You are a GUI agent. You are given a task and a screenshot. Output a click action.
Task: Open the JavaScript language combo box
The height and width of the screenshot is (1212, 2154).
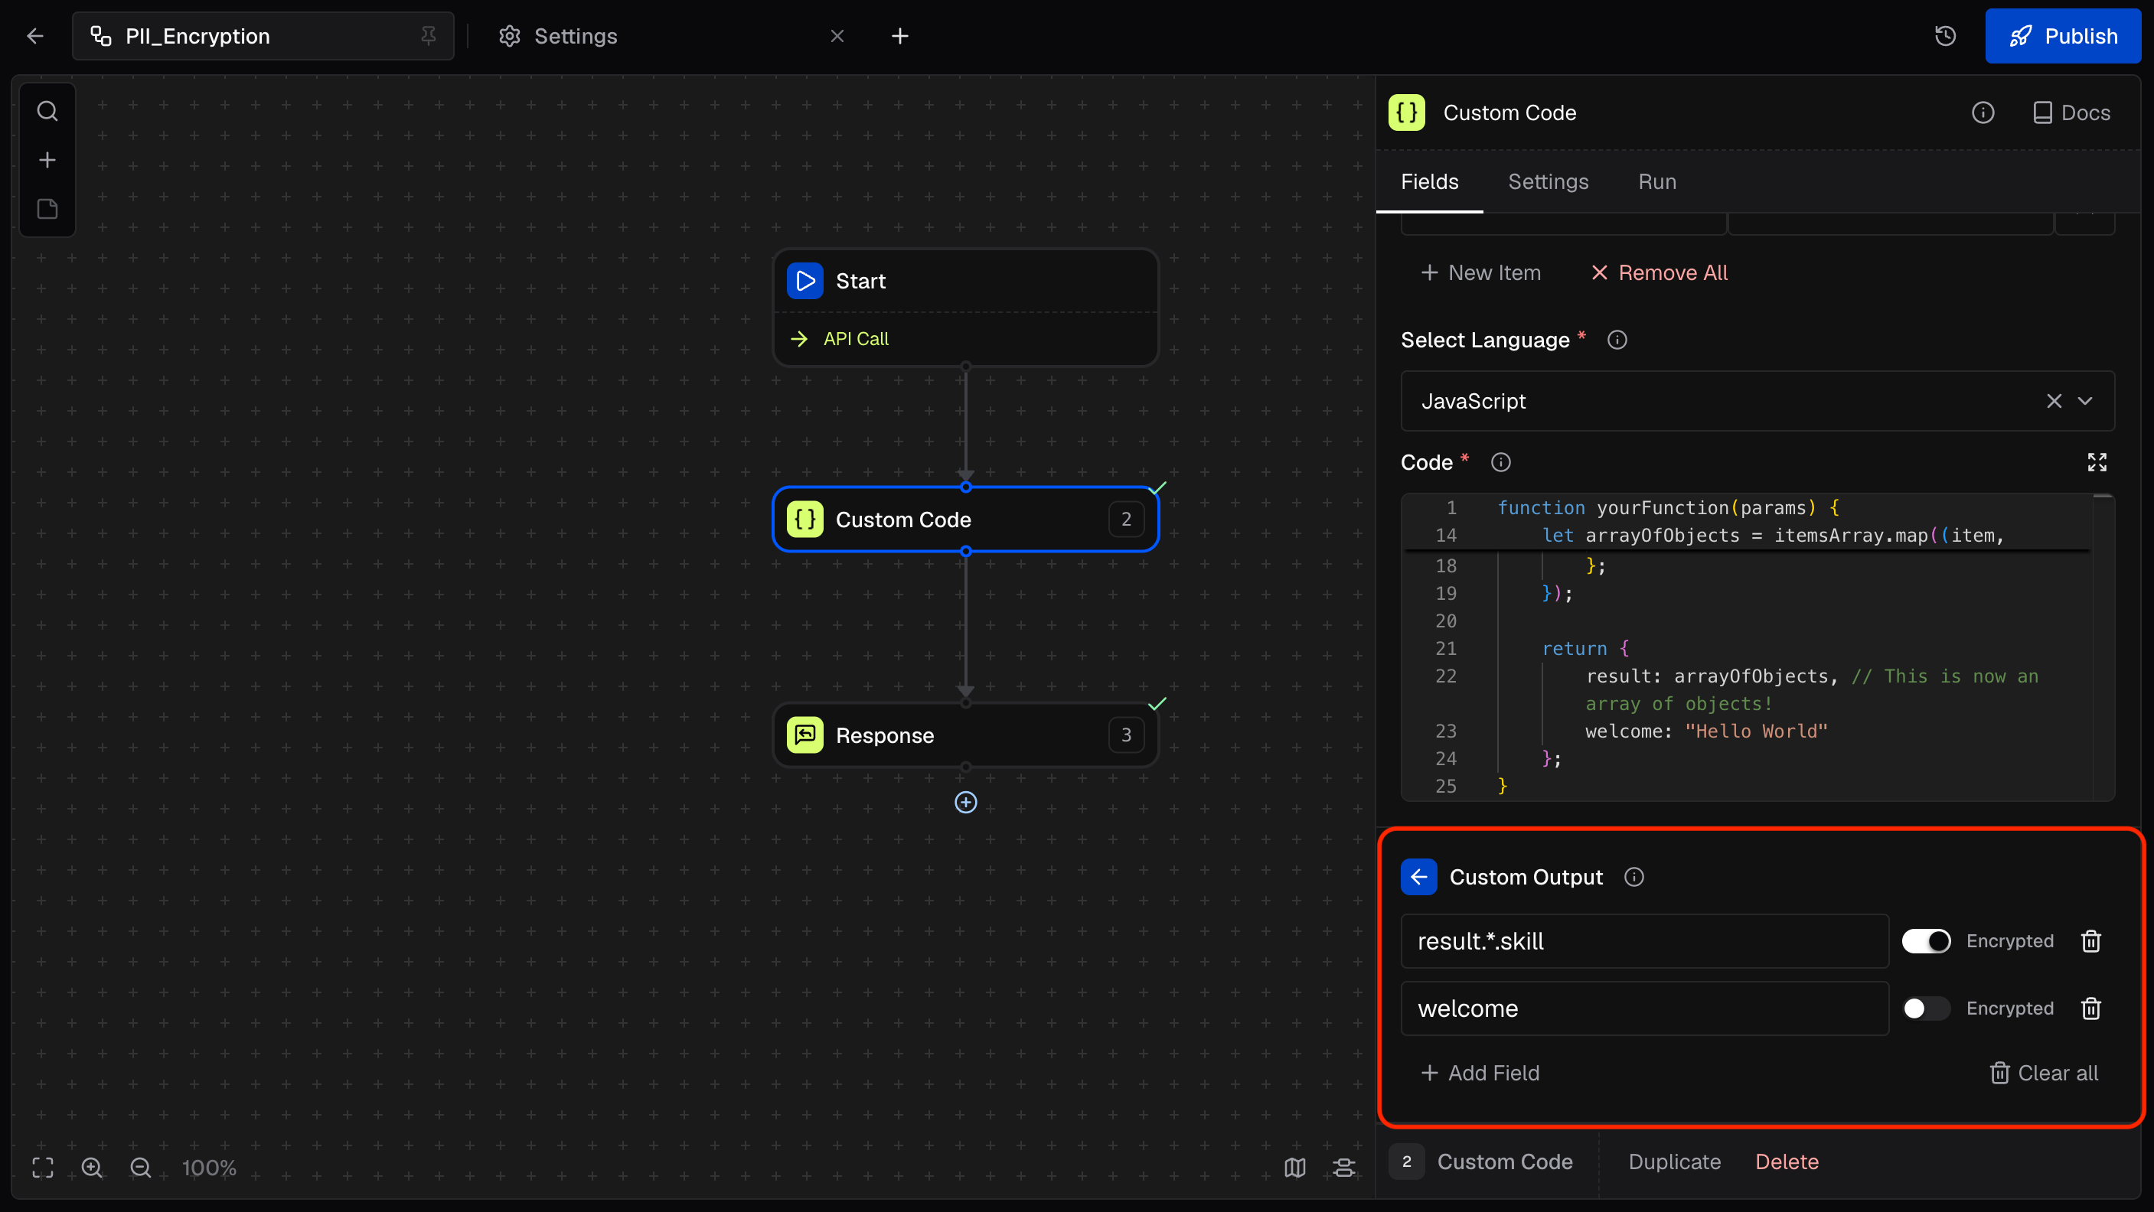click(x=1757, y=401)
